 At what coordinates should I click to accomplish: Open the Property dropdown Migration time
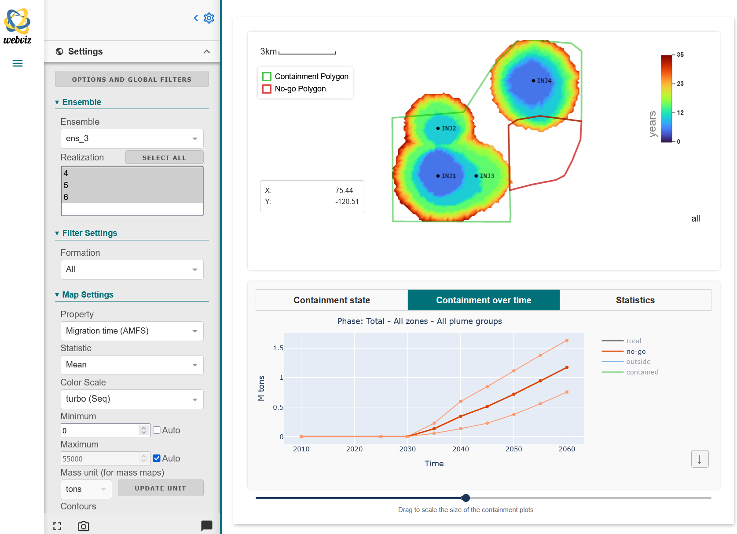(x=132, y=331)
